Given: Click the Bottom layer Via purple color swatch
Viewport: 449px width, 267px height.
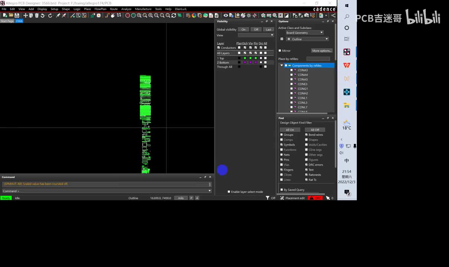Looking at the screenshot, I should click(x=251, y=62).
